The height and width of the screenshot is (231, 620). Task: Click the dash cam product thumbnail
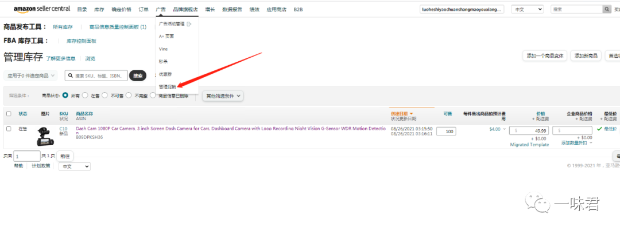pos(45,136)
